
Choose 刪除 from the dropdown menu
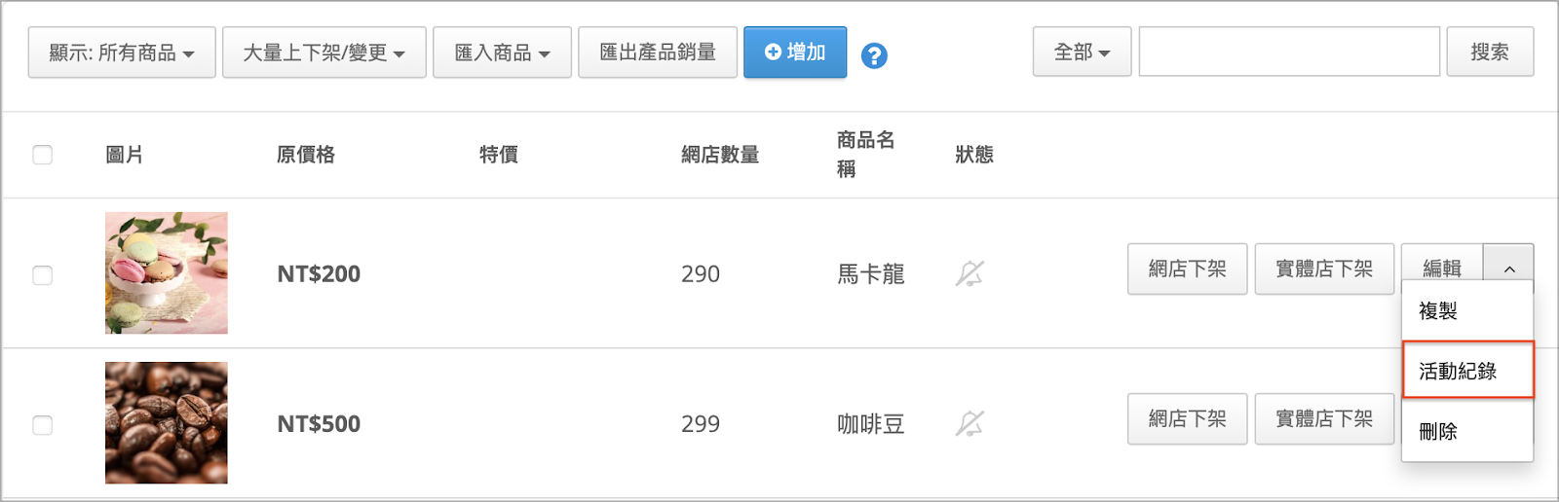click(x=1467, y=431)
